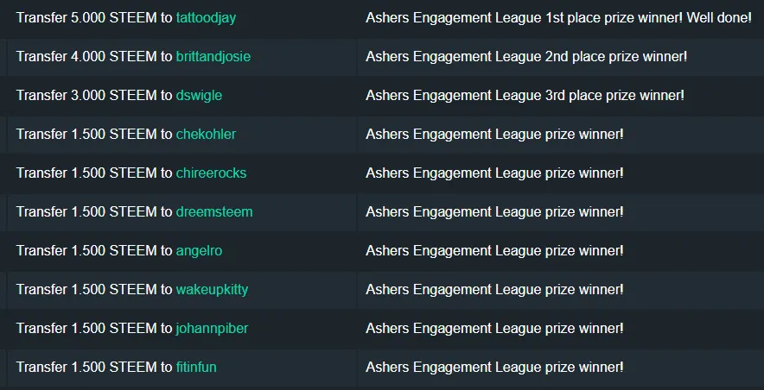Click the fitinfun username link

pos(196,368)
